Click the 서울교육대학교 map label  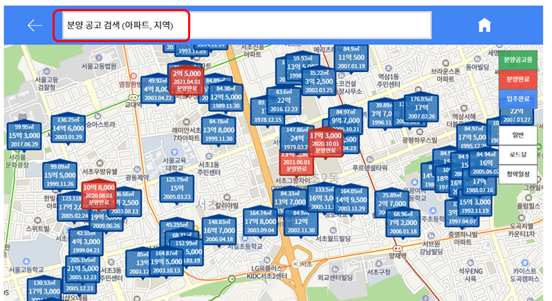[x=174, y=164]
